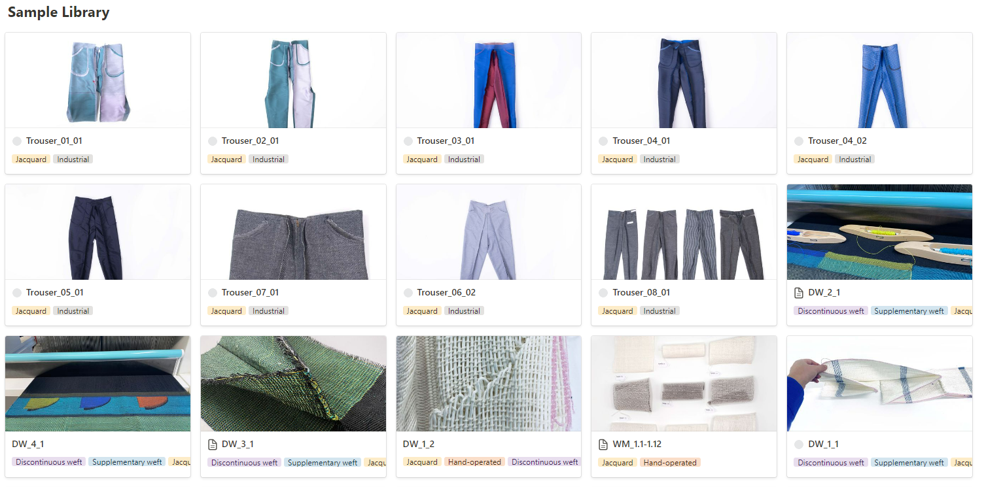Click the Sample Library heading
Screen dimensions: 984x487
59,12
